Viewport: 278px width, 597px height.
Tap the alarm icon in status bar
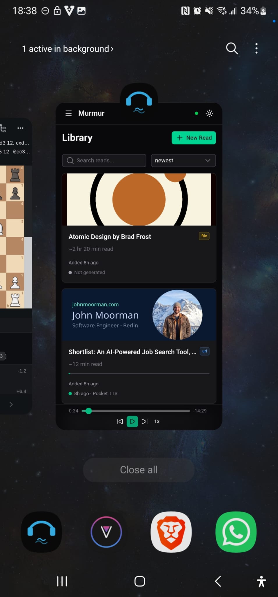coord(197,11)
